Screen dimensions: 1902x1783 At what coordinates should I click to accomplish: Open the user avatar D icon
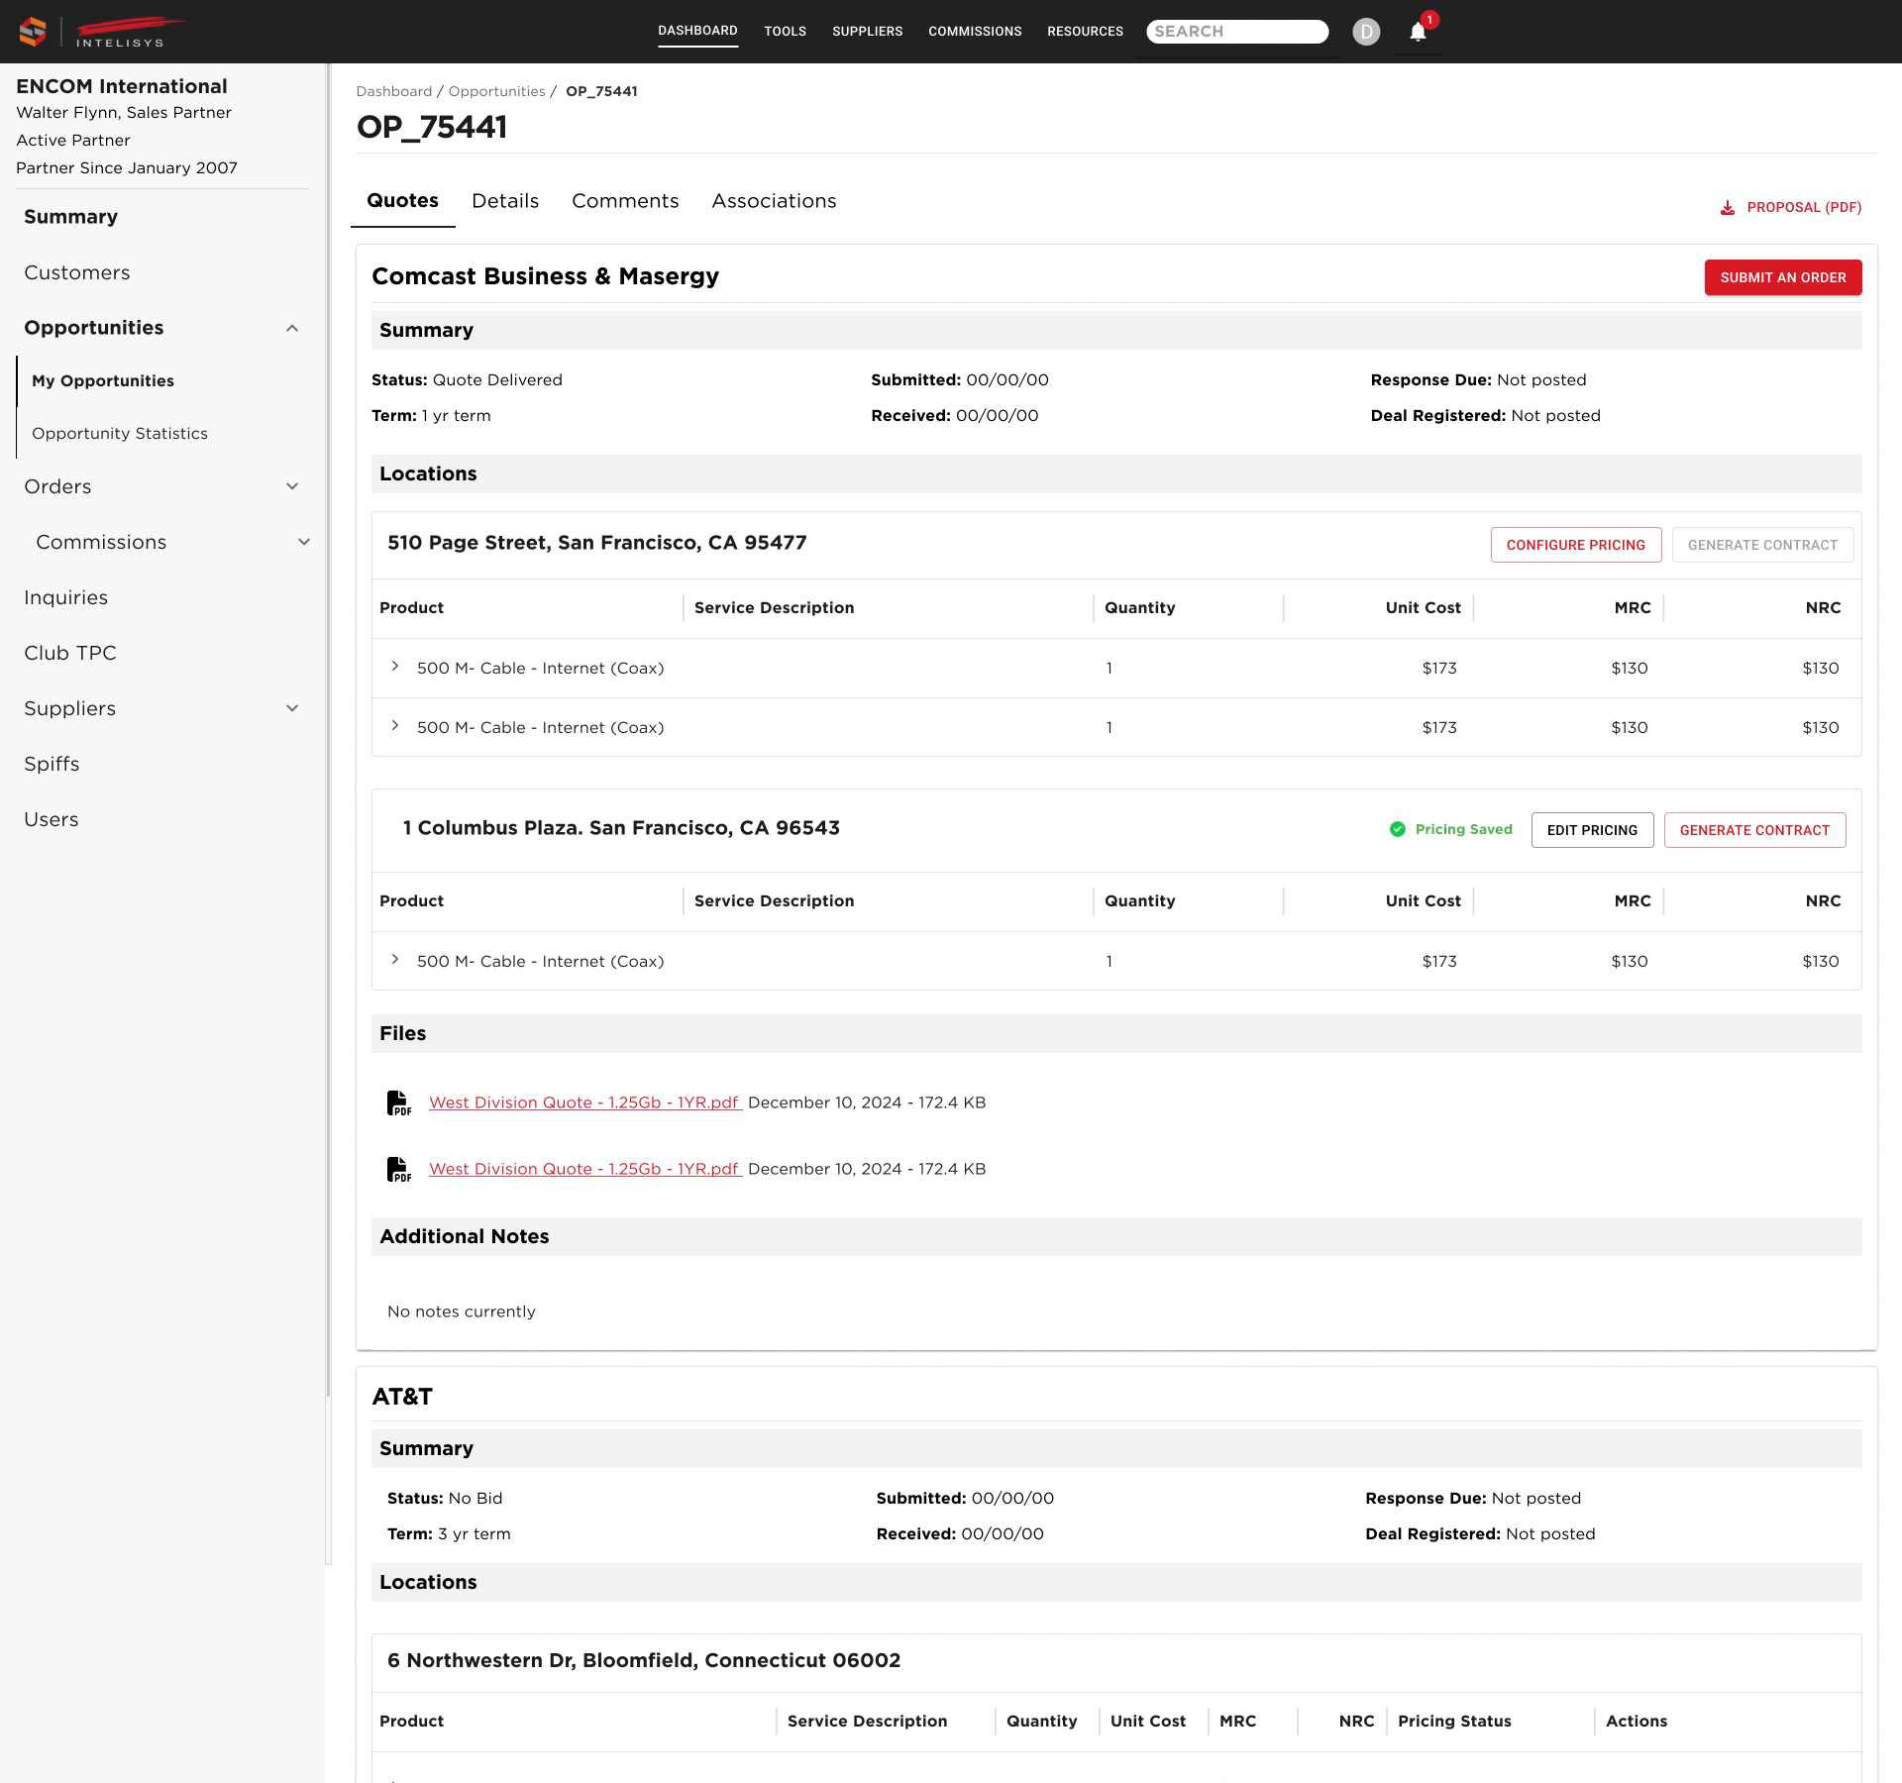pyautogui.click(x=1366, y=32)
